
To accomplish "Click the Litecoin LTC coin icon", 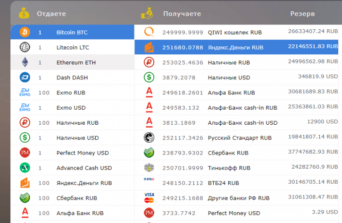I will [x=25, y=47].
